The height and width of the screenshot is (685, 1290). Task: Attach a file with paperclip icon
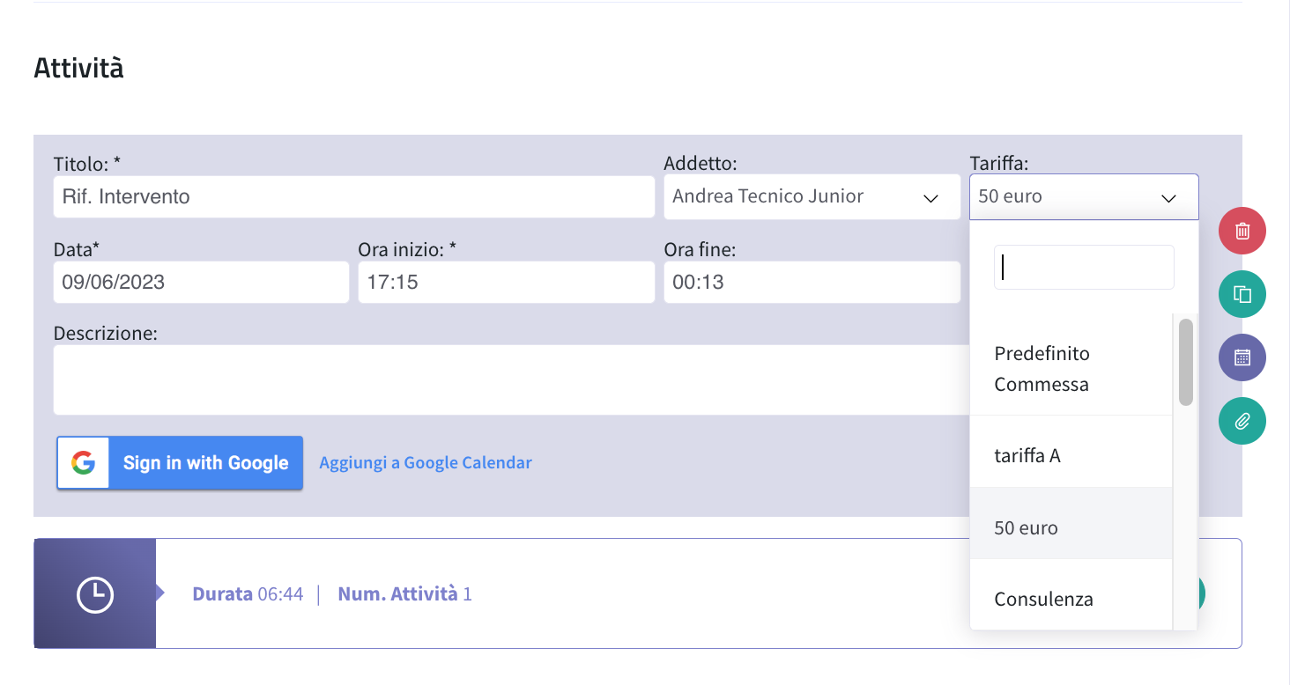(x=1242, y=421)
